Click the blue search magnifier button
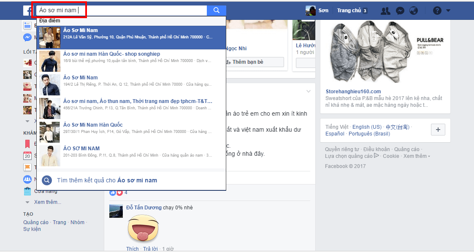 pos(217,11)
